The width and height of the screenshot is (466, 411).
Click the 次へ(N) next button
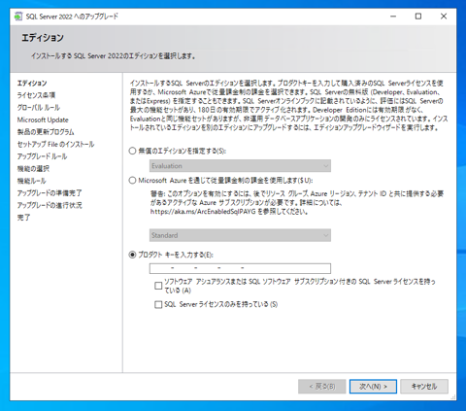[x=373, y=387]
